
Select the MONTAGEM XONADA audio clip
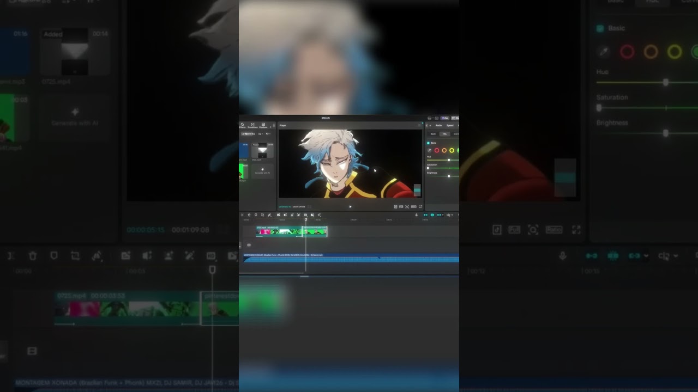[x=351, y=258]
